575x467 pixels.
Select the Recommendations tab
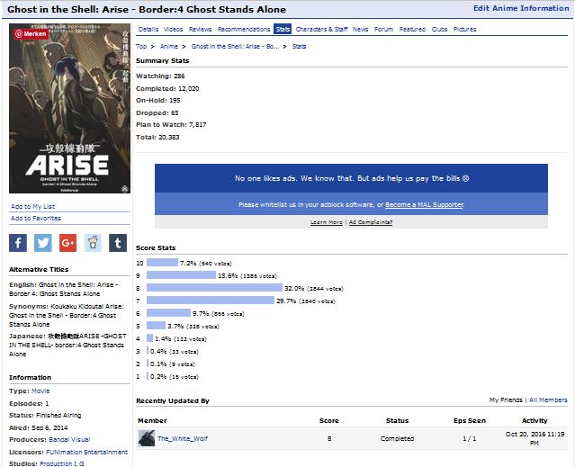tap(244, 29)
